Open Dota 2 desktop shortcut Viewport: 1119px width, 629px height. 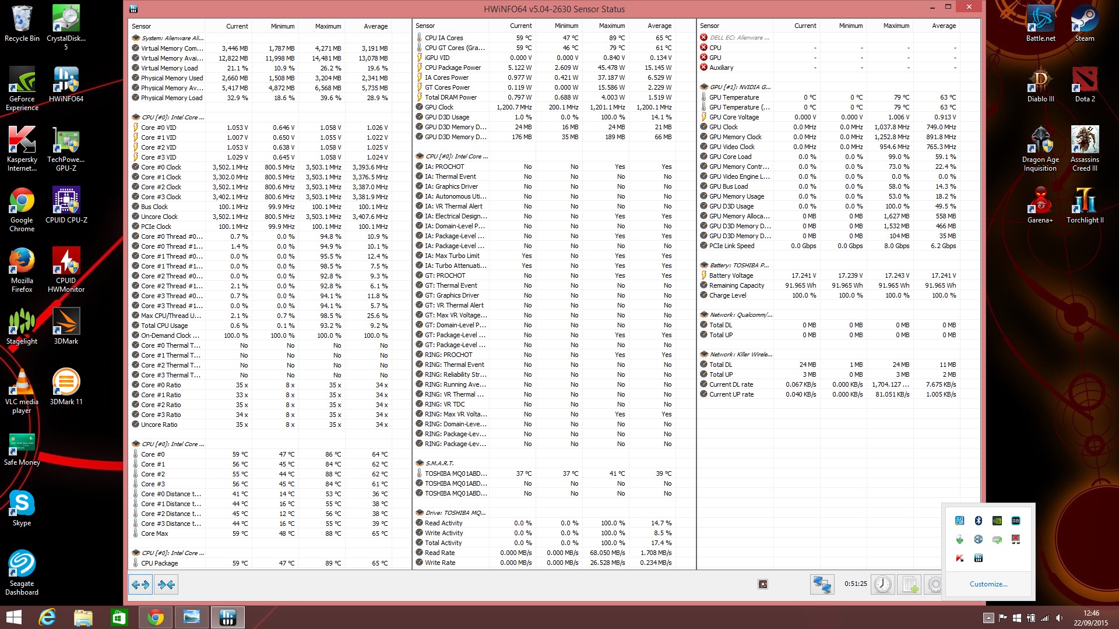[1084, 84]
